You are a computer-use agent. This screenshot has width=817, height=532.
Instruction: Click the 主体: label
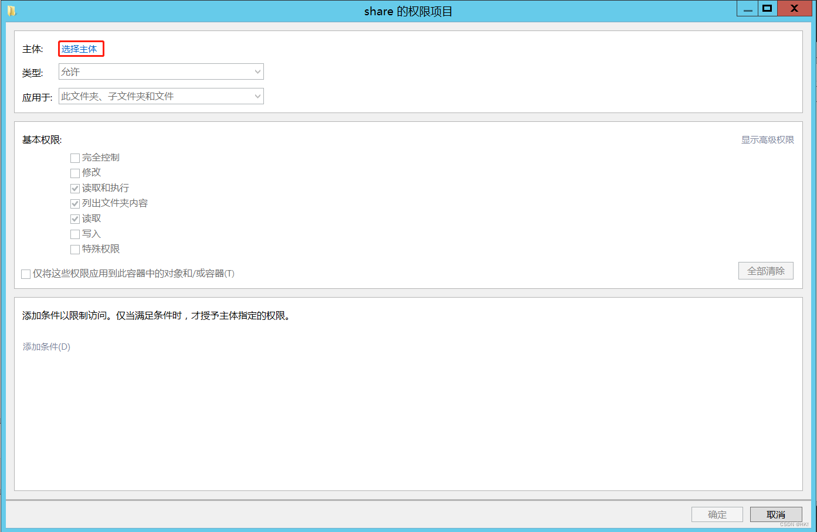(33, 49)
